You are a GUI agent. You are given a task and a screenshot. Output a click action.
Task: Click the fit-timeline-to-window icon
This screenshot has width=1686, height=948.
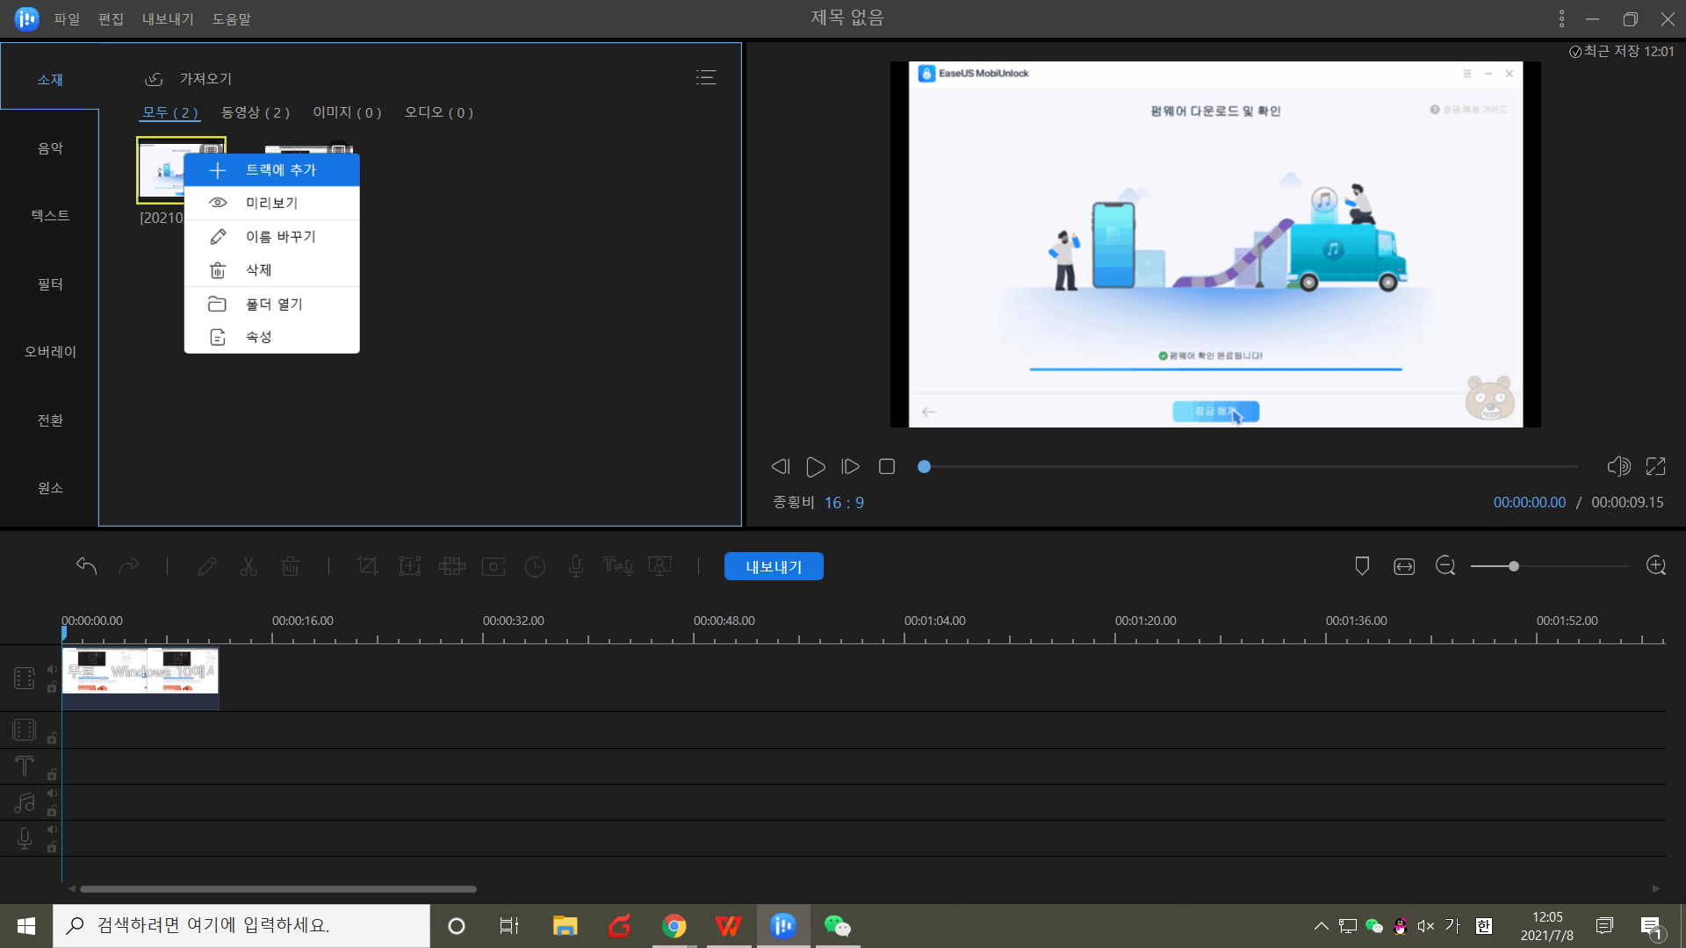point(1403,566)
